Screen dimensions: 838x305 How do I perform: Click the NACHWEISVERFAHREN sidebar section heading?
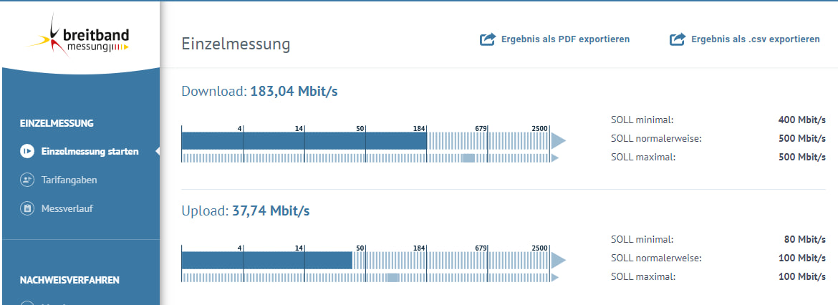[x=69, y=280]
